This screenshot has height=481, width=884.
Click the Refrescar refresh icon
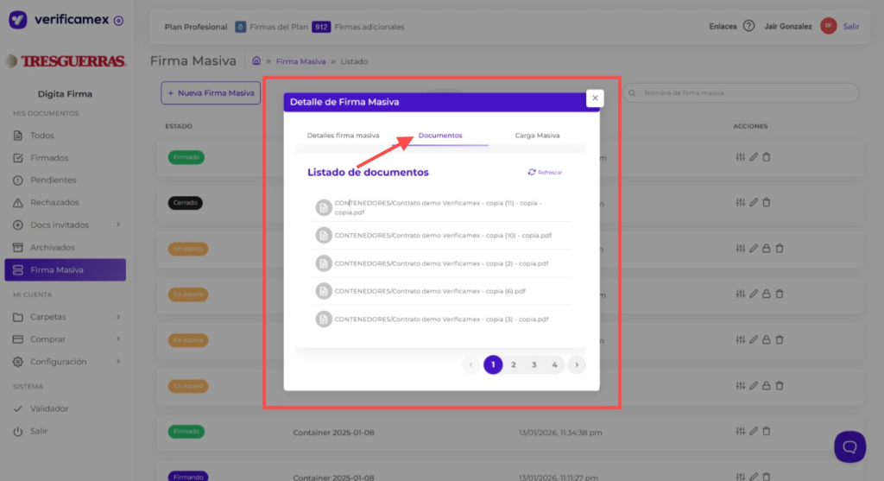pos(532,173)
